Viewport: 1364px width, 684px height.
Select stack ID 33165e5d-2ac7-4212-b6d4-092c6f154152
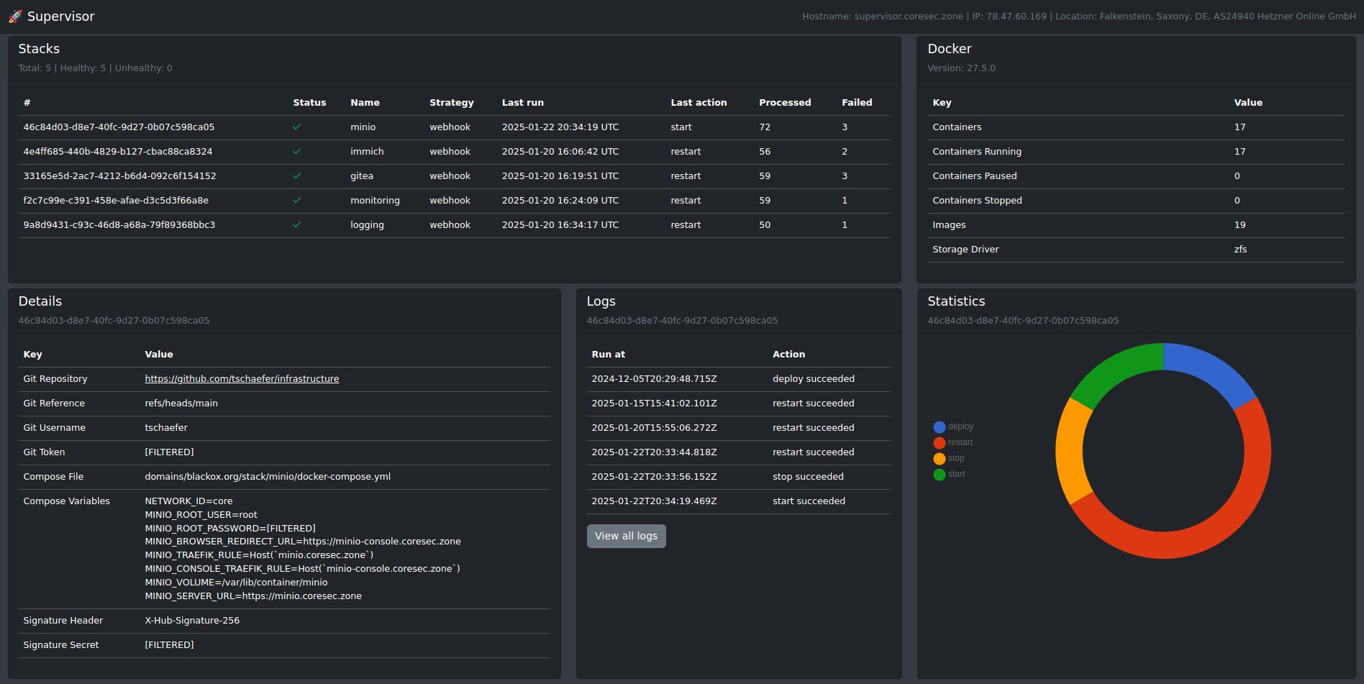click(x=119, y=176)
